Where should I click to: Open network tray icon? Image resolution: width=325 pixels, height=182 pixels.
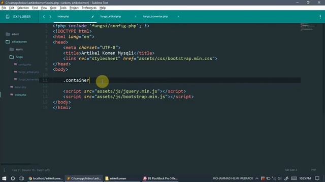[274, 178]
